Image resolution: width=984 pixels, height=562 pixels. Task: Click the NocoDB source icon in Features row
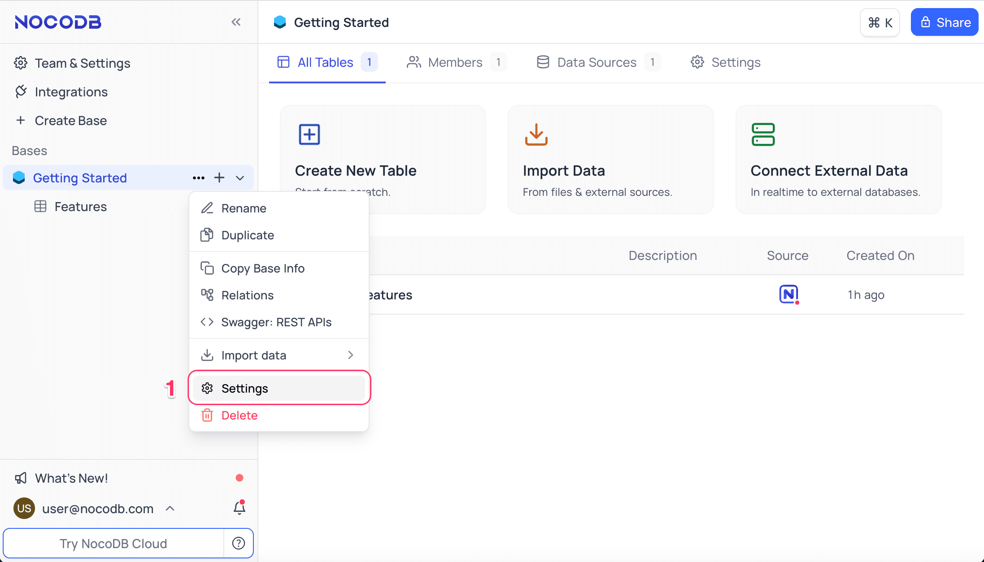click(789, 294)
